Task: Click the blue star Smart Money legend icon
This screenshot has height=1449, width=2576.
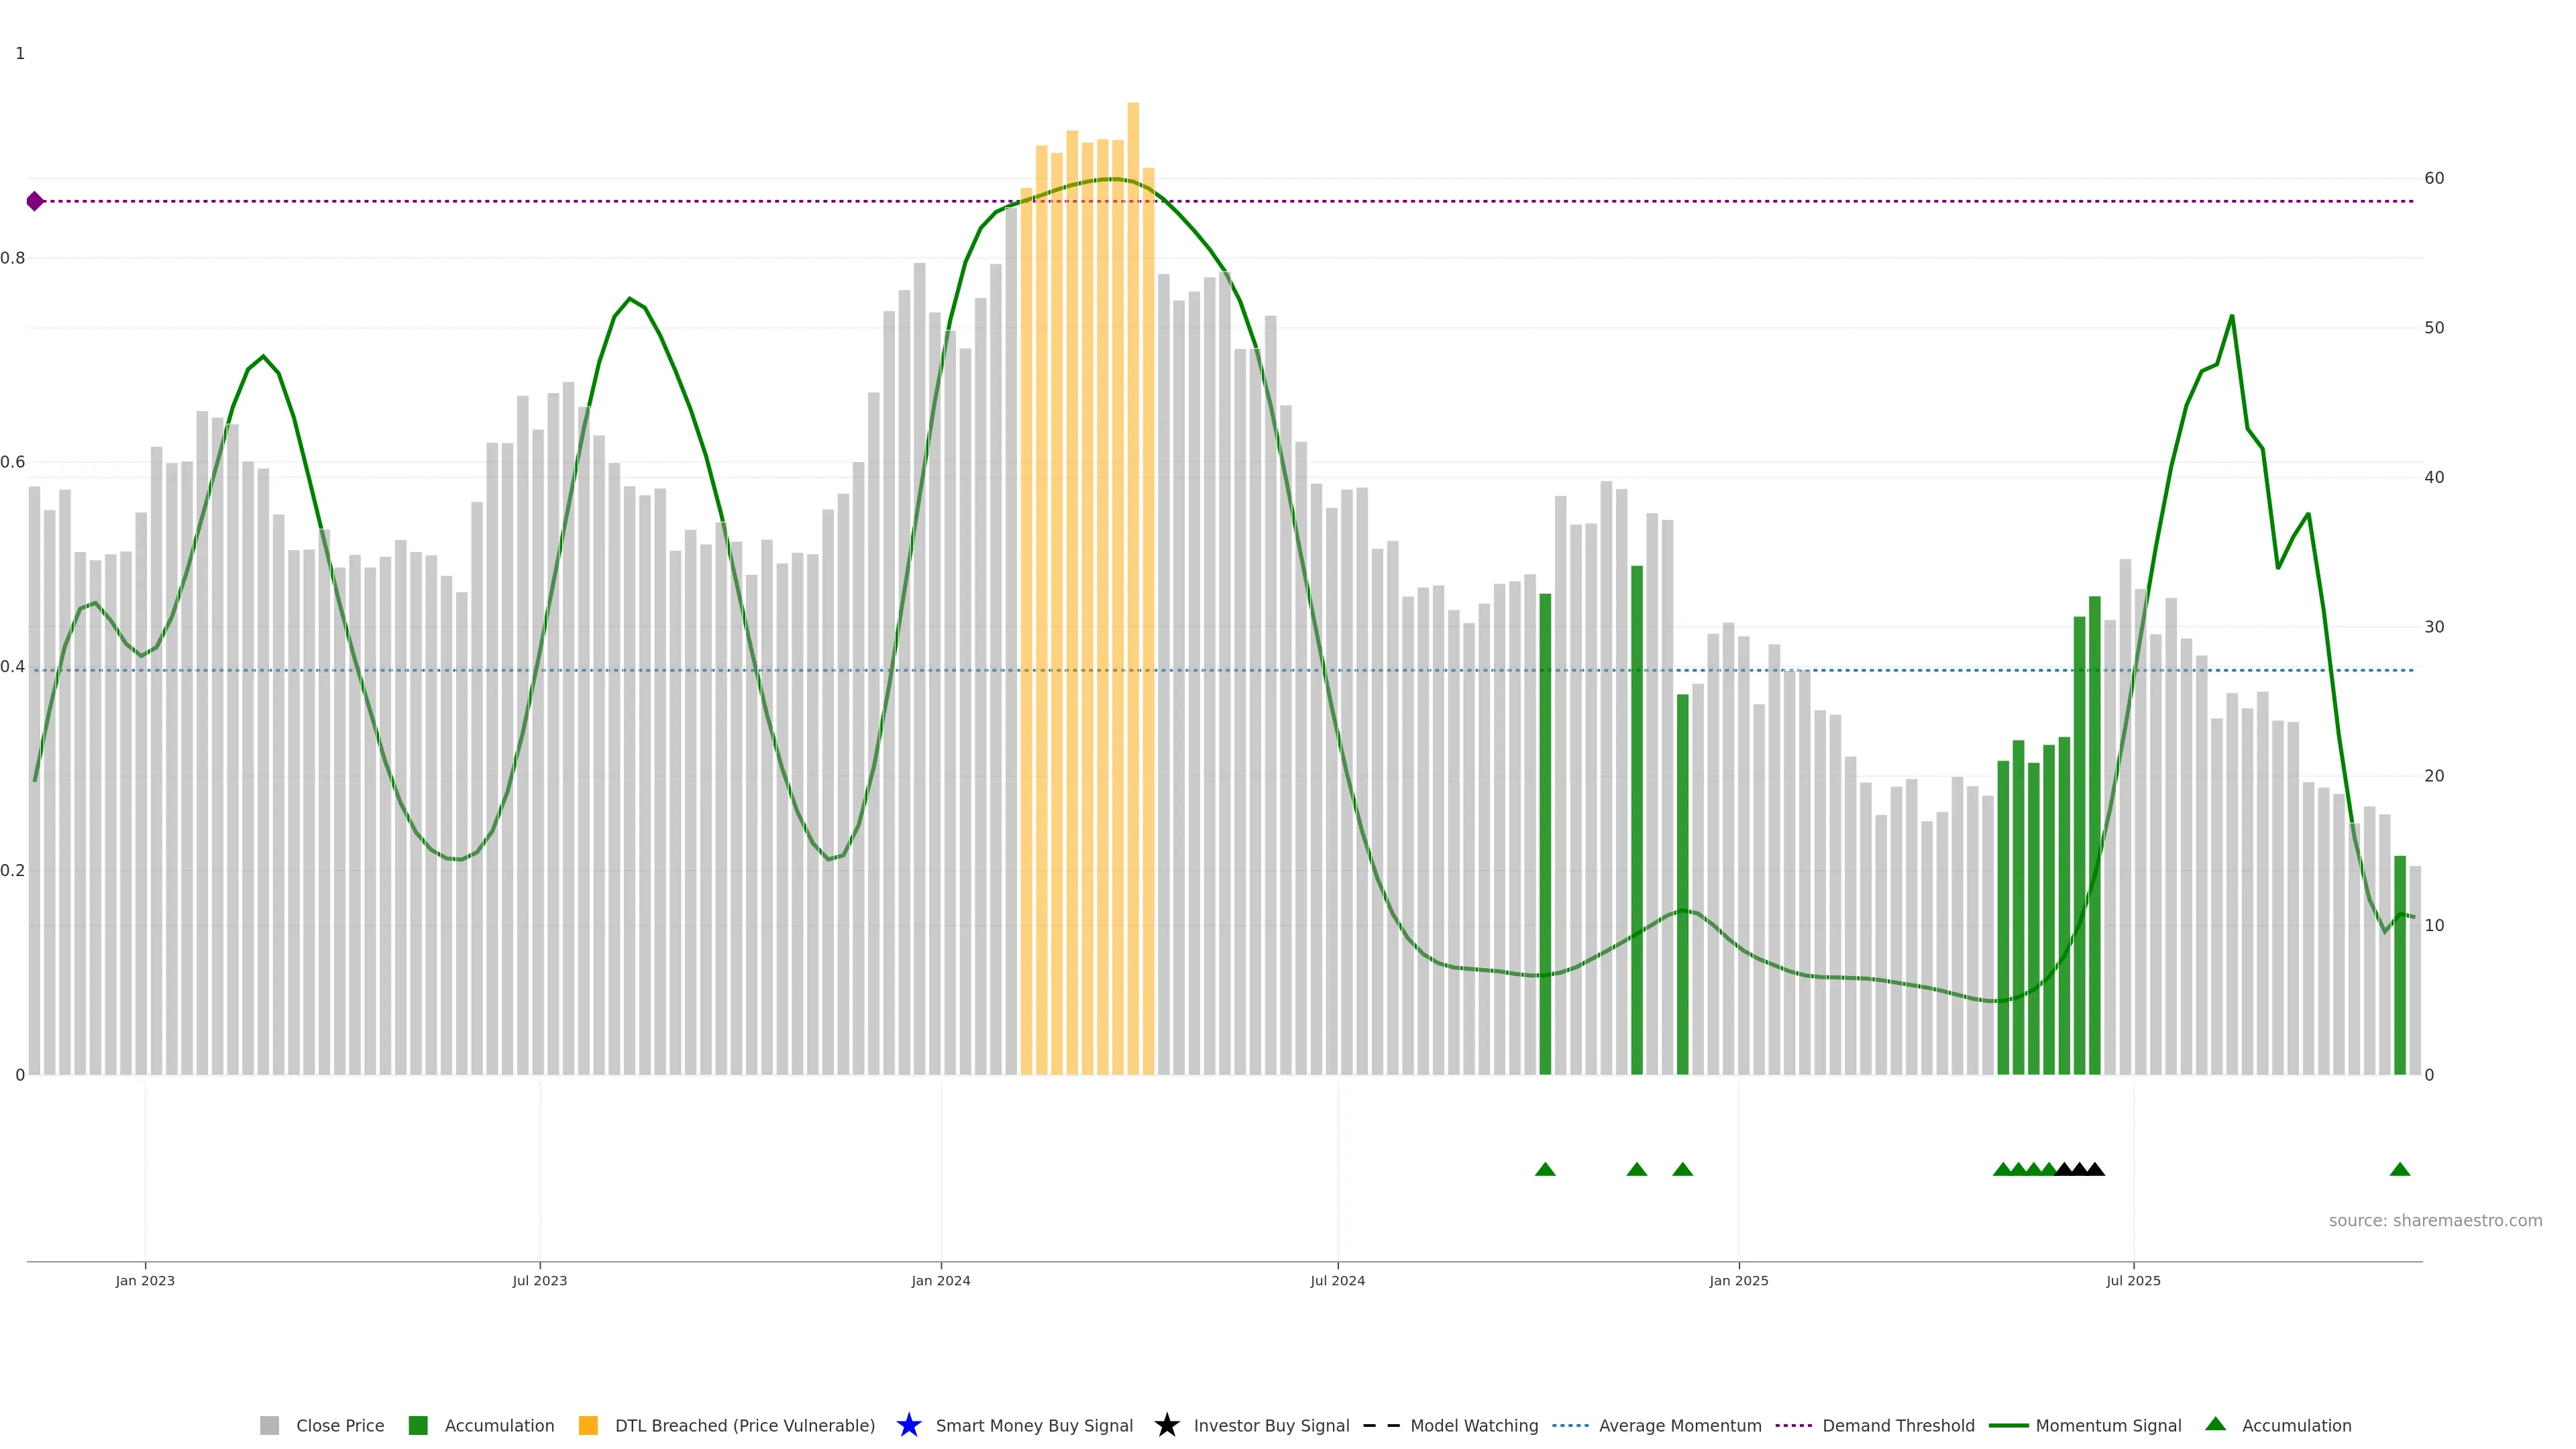Action: coord(908,1425)
